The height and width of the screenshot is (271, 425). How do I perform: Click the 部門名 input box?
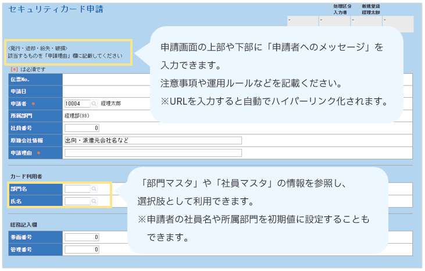click(x=77, y=189)
